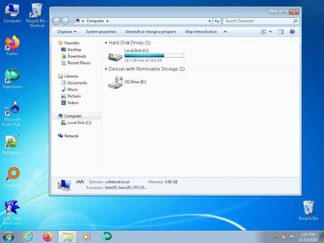
Task: Select Favorites in navigation pane
Action: tap(72, 43)
